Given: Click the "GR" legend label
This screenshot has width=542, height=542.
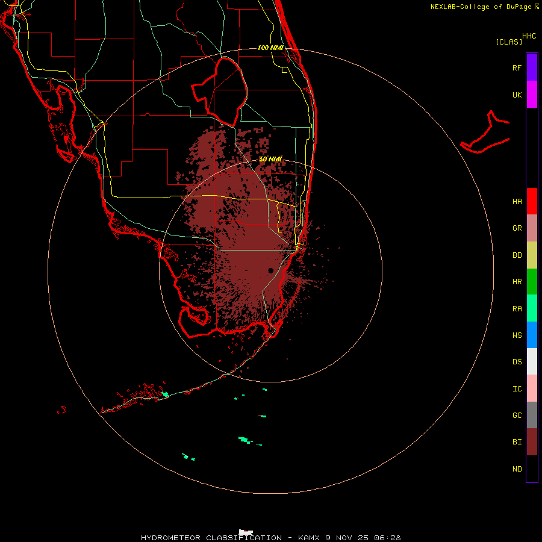Looking at the screenshot, I should tap(517, 228).
